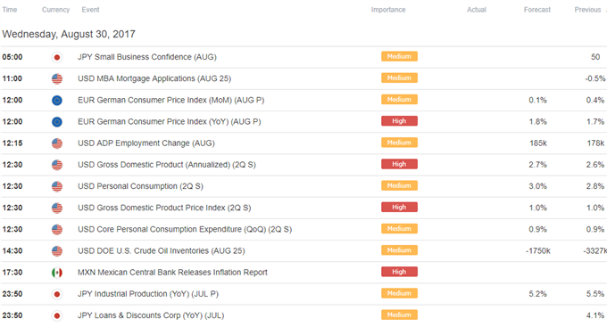Click the Mexico flag beside Inflation Report event

[57, 273]
